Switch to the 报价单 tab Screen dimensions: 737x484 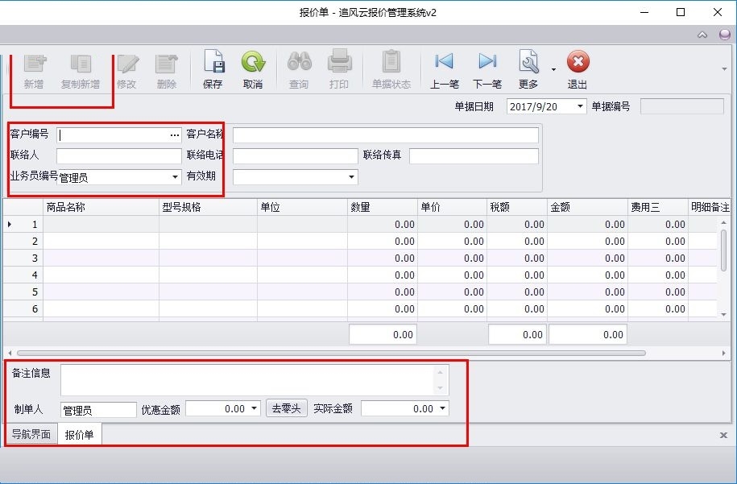pyautogui.click(x=80, y=435)
